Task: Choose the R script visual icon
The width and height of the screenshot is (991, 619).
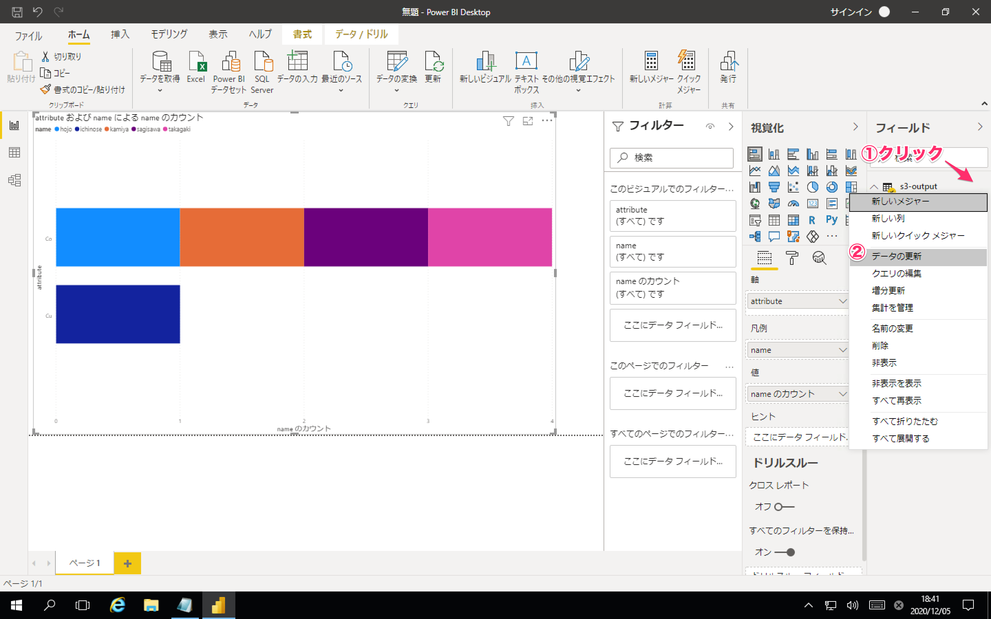Action: coord(812,220)
